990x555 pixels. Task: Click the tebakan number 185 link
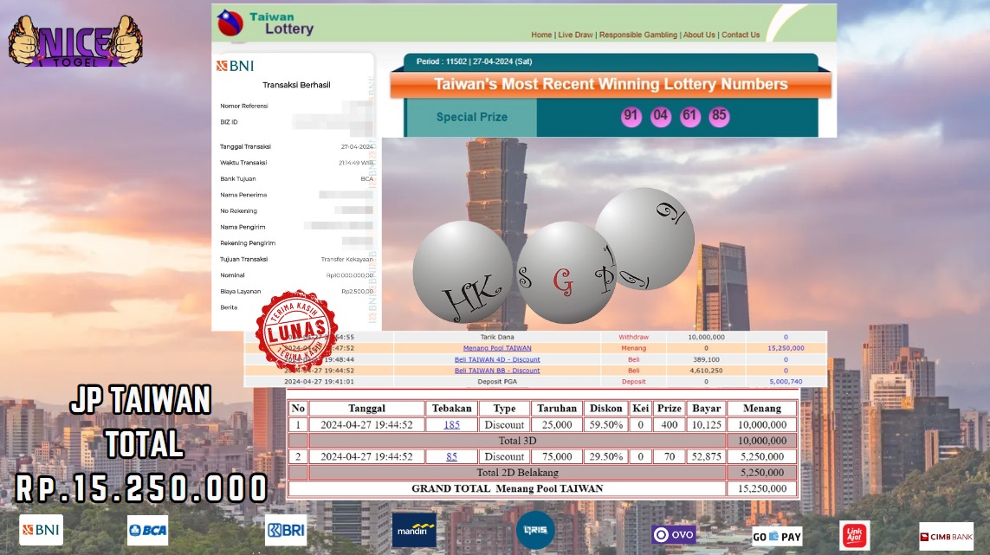pos(451,424)
